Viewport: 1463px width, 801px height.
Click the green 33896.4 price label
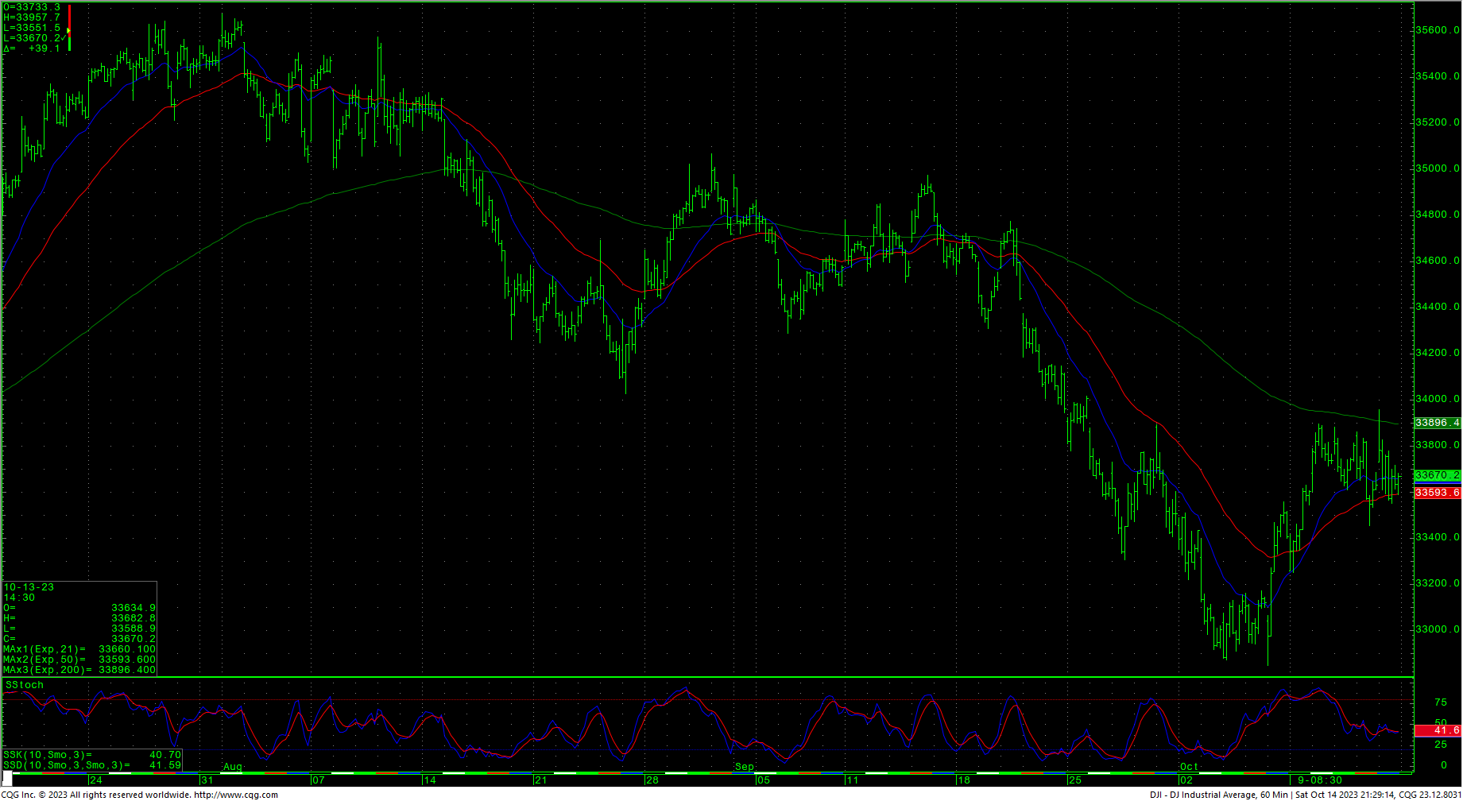click(x=1437, y=423)
